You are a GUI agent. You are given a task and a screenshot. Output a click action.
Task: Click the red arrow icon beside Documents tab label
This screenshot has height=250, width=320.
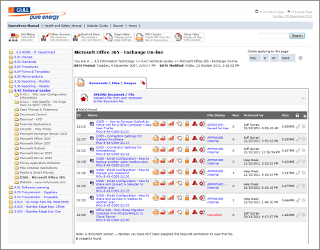coord(143,83)
